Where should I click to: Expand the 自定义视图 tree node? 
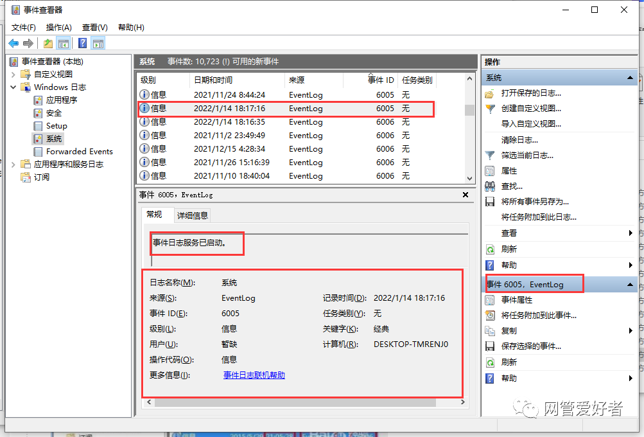13,74
